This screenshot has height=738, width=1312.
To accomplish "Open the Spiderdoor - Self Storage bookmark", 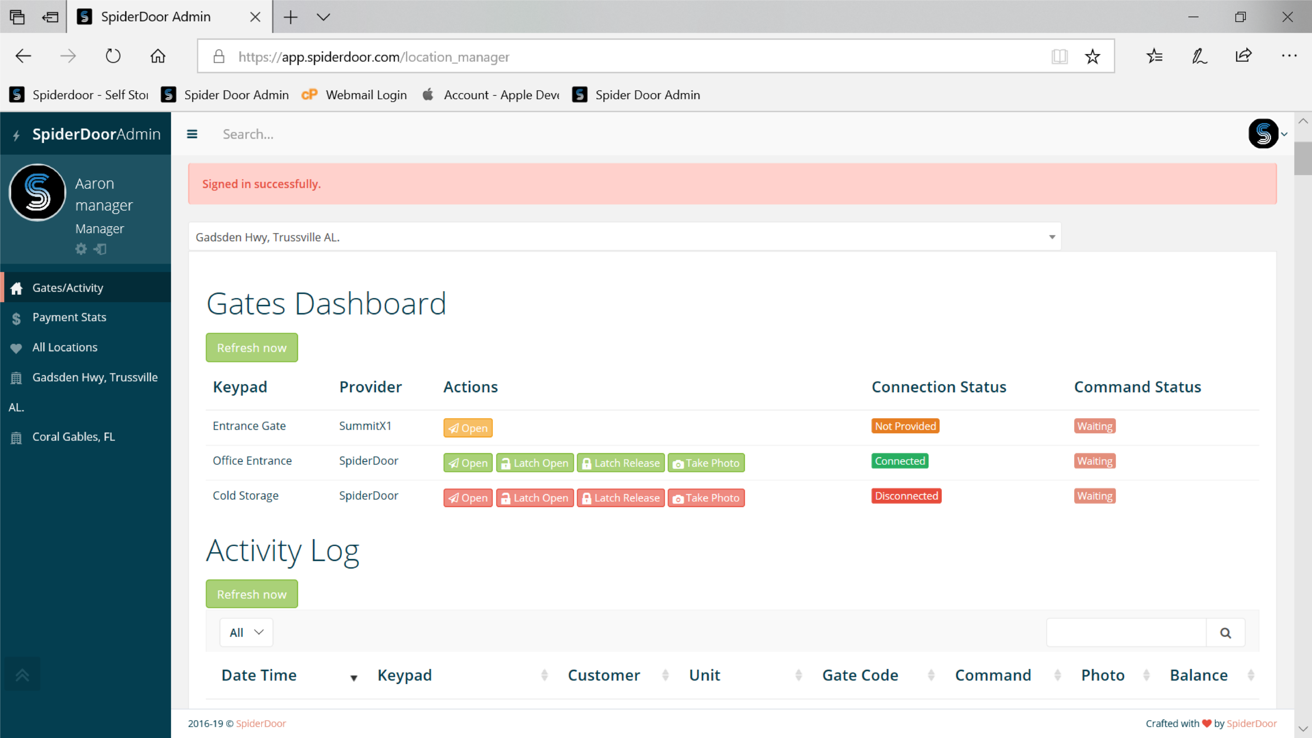I will [79, 95].
